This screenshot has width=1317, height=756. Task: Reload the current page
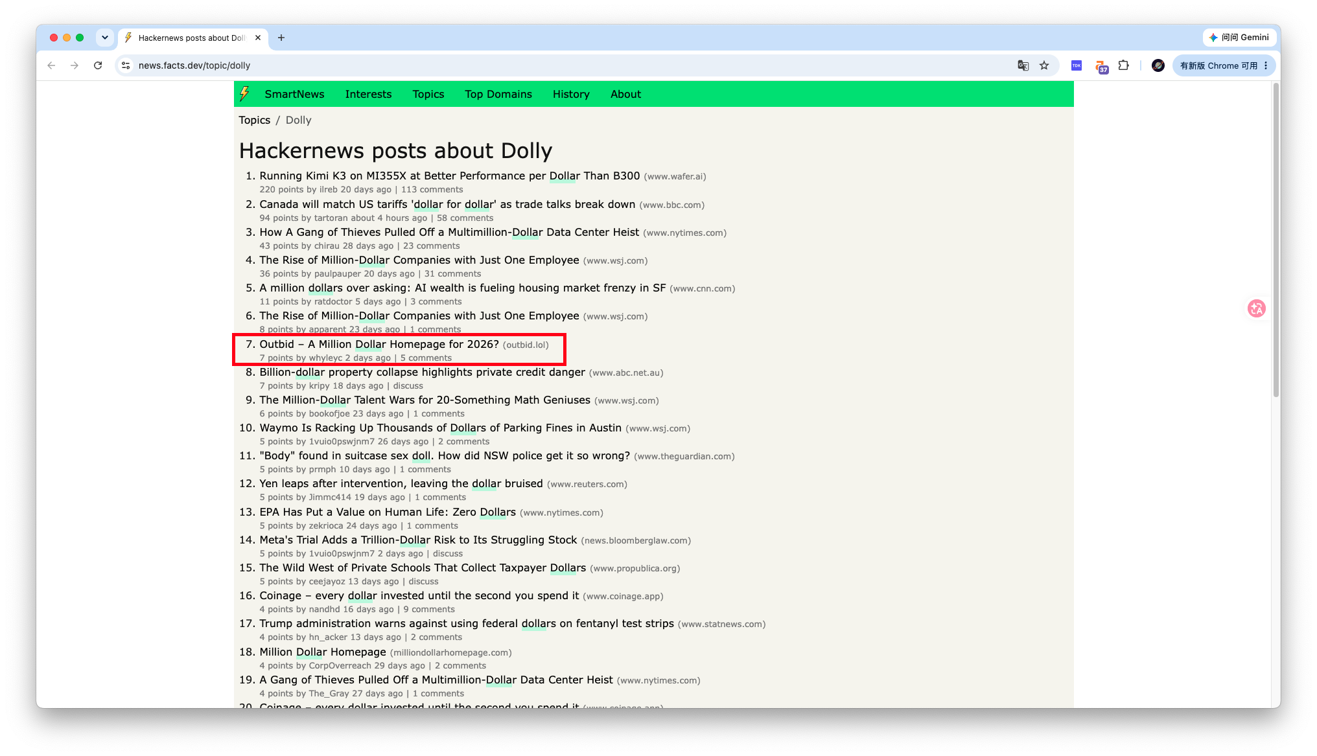click(x=98, y=65)
